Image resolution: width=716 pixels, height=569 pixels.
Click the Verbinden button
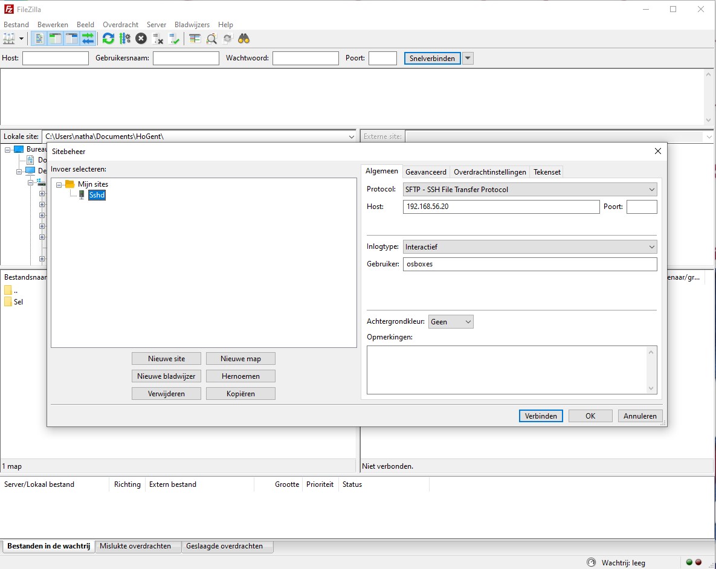coord(541,416)
